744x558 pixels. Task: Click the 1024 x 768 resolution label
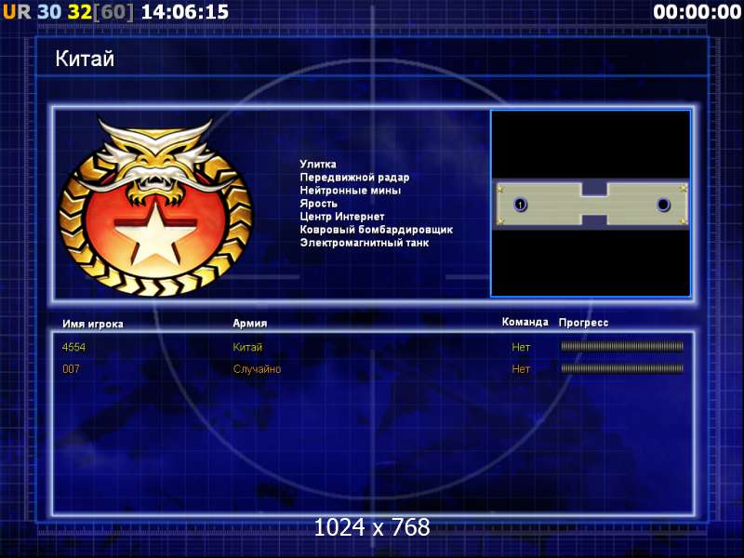click(x=372, y=527)
